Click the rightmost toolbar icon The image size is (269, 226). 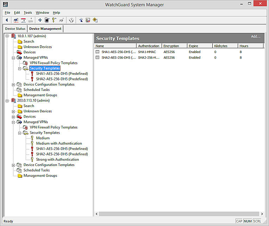95,20
